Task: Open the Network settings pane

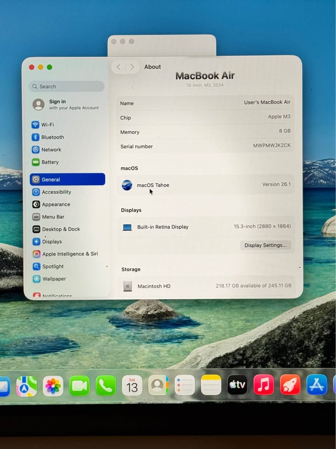Action: tap(51, 150)
